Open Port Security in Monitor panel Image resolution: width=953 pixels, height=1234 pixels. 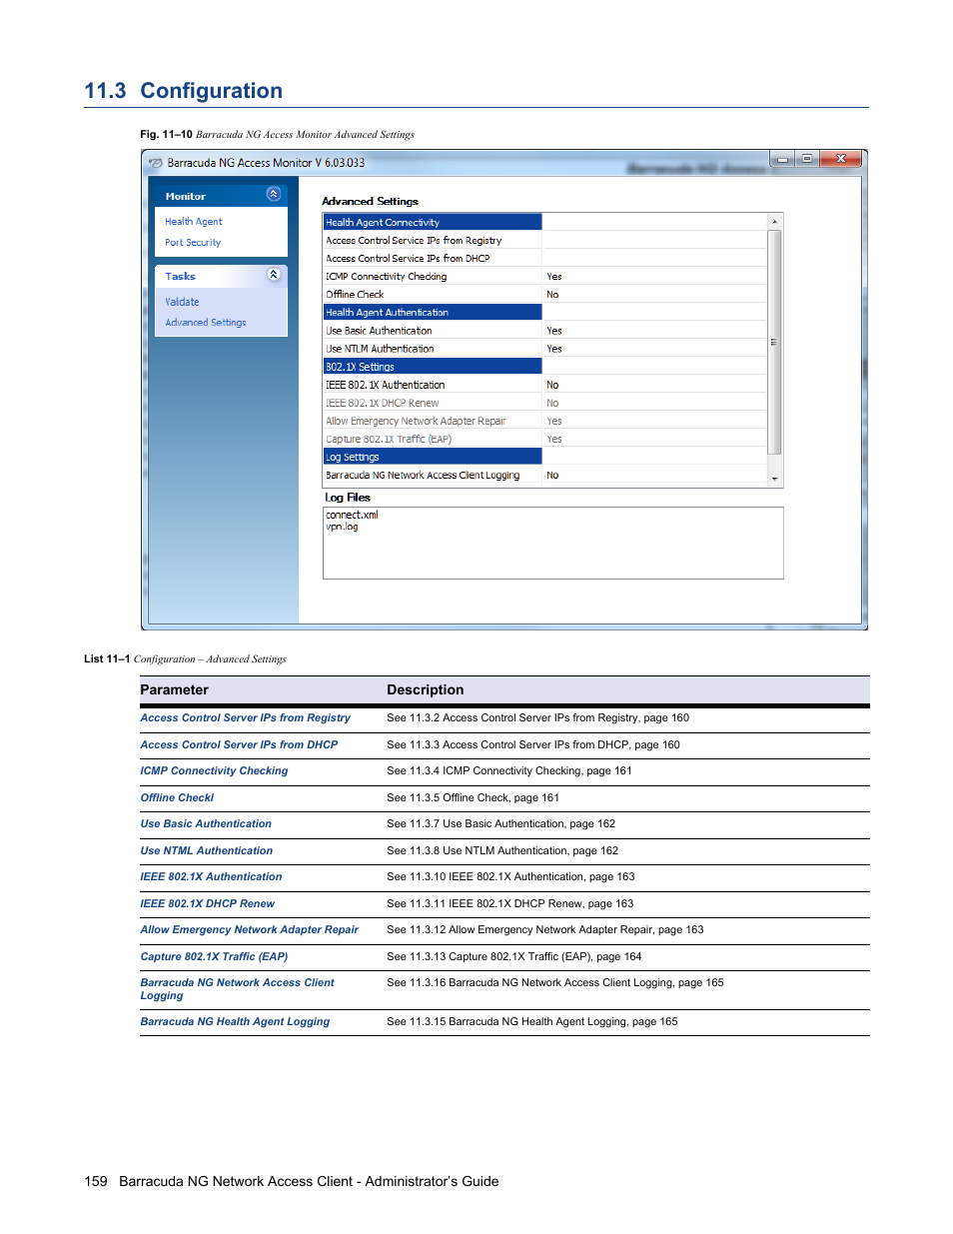tap(193, 243)
